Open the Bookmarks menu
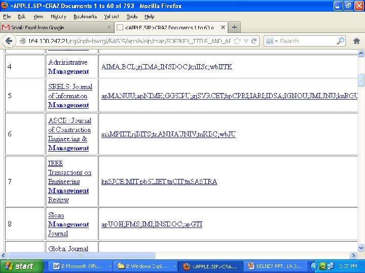The width and height of the screenshot is (365, 273). (x=85, y=17)
